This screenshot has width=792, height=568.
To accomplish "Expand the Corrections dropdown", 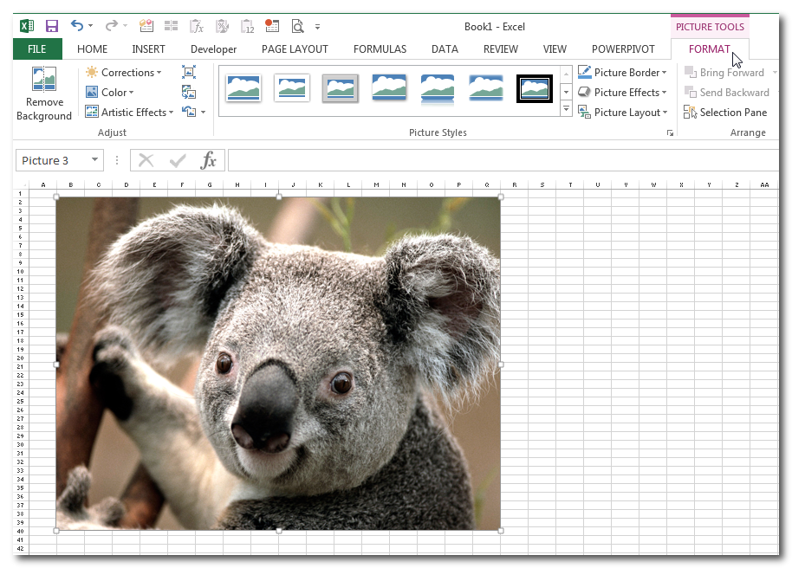I will [x=124, y=73].
